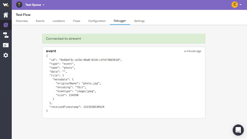
Task: Switch to the Events tab
Action: click(40, 21)
